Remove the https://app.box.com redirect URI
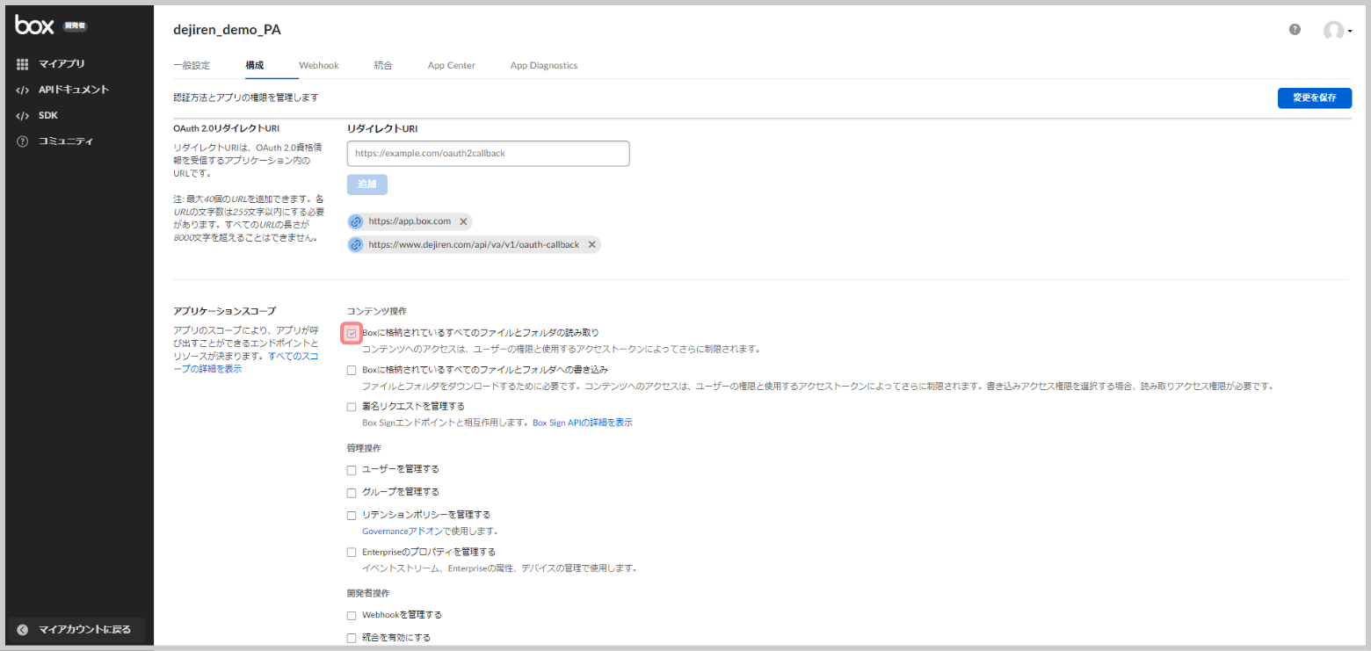1371x651 pixels. click(463, 221)
